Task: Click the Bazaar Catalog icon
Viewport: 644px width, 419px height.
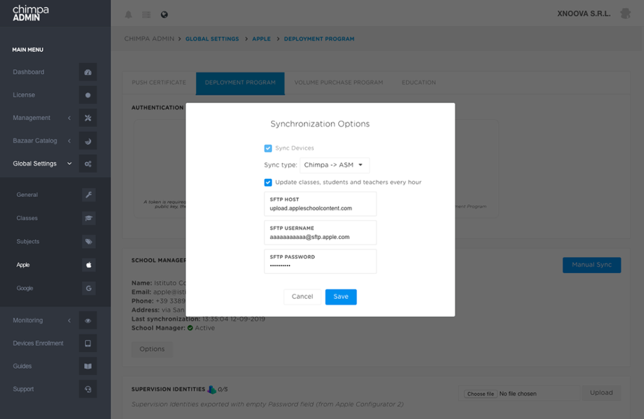Action: click(88, 141)
